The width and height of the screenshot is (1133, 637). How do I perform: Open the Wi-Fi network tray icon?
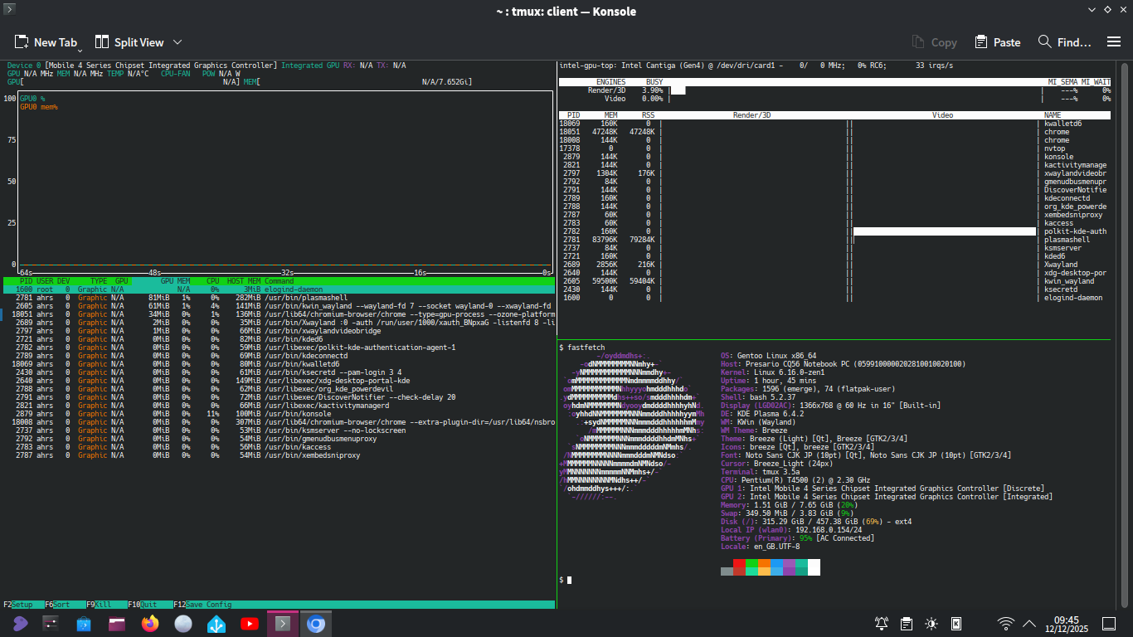coord(1005,624)
